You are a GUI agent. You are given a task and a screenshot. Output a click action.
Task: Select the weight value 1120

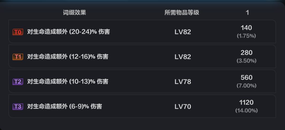click(x=246, y=102)
